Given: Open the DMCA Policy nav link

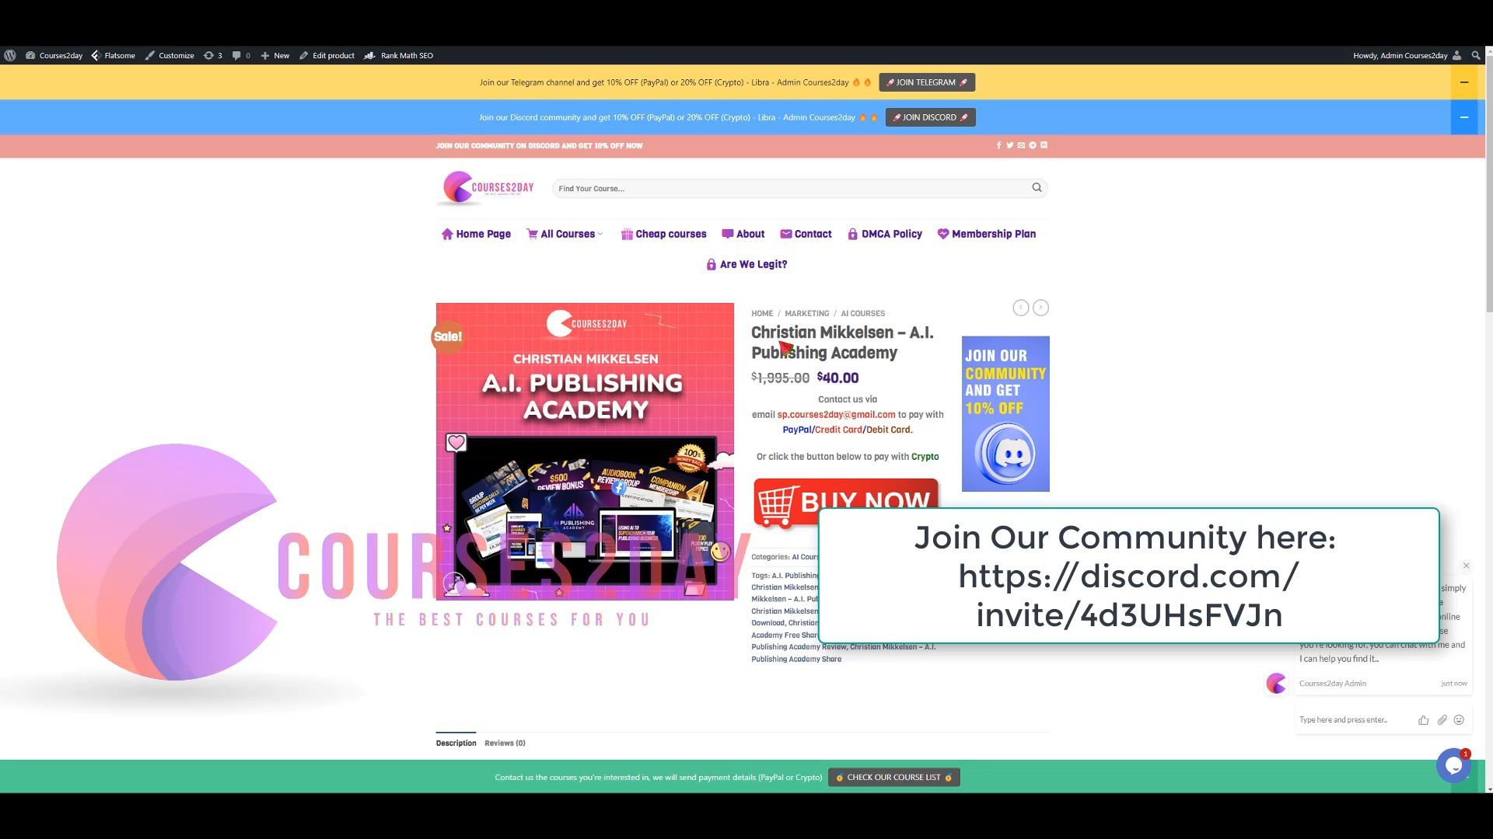Looking at the screenshot, I should (885, 234).
